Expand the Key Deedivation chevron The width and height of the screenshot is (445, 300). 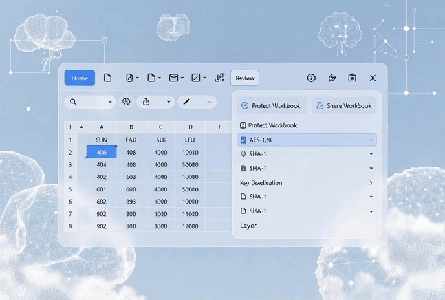tap(371, 183)
